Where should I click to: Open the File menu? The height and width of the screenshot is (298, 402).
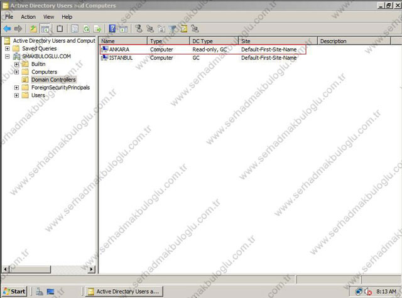click(x=9, y=17)
